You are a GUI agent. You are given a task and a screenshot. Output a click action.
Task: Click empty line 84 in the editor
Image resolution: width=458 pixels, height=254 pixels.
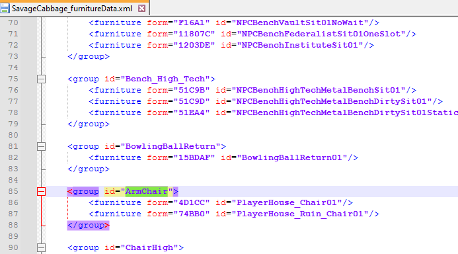pos(251,181)
